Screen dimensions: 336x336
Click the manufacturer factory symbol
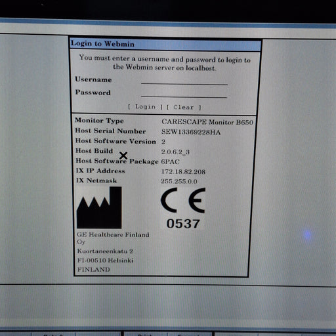point(99,207)
